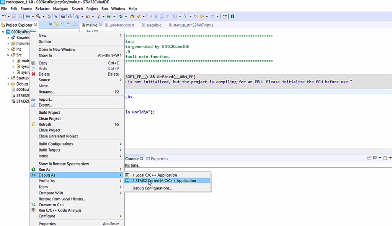This screenshot has width=392, height=226.
Task: Click the back navigation arrow icon
Action: pos(202,16)
